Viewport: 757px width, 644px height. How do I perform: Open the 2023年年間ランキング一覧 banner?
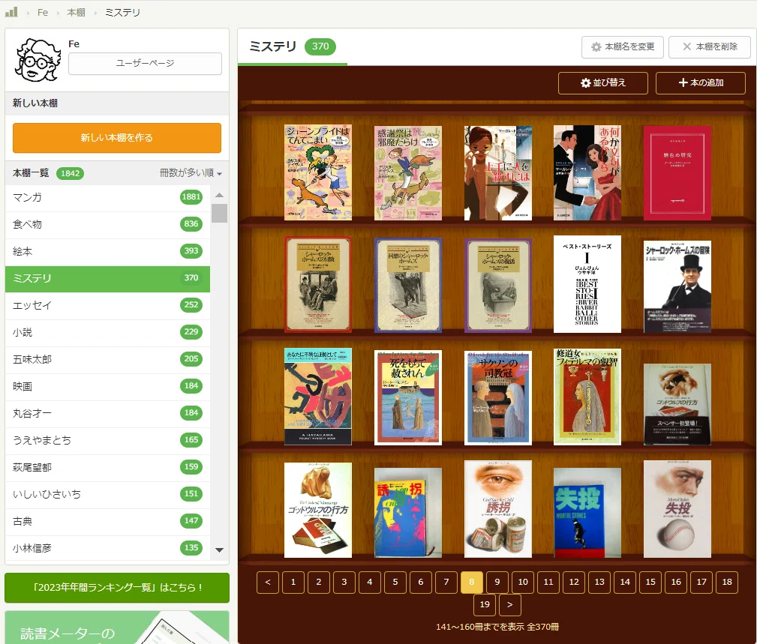pos(117,588)
